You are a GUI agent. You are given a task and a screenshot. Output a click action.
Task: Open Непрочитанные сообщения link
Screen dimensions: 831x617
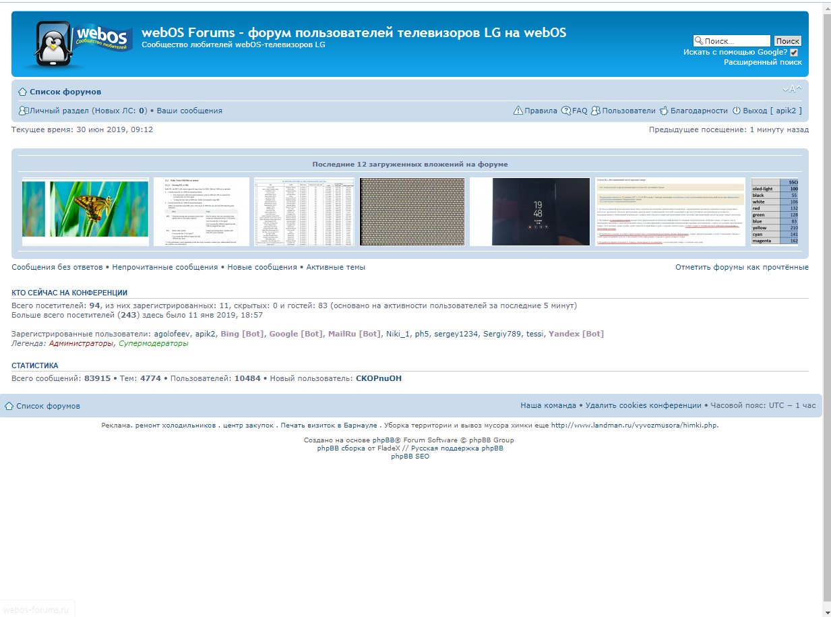[x=165, y=267]
